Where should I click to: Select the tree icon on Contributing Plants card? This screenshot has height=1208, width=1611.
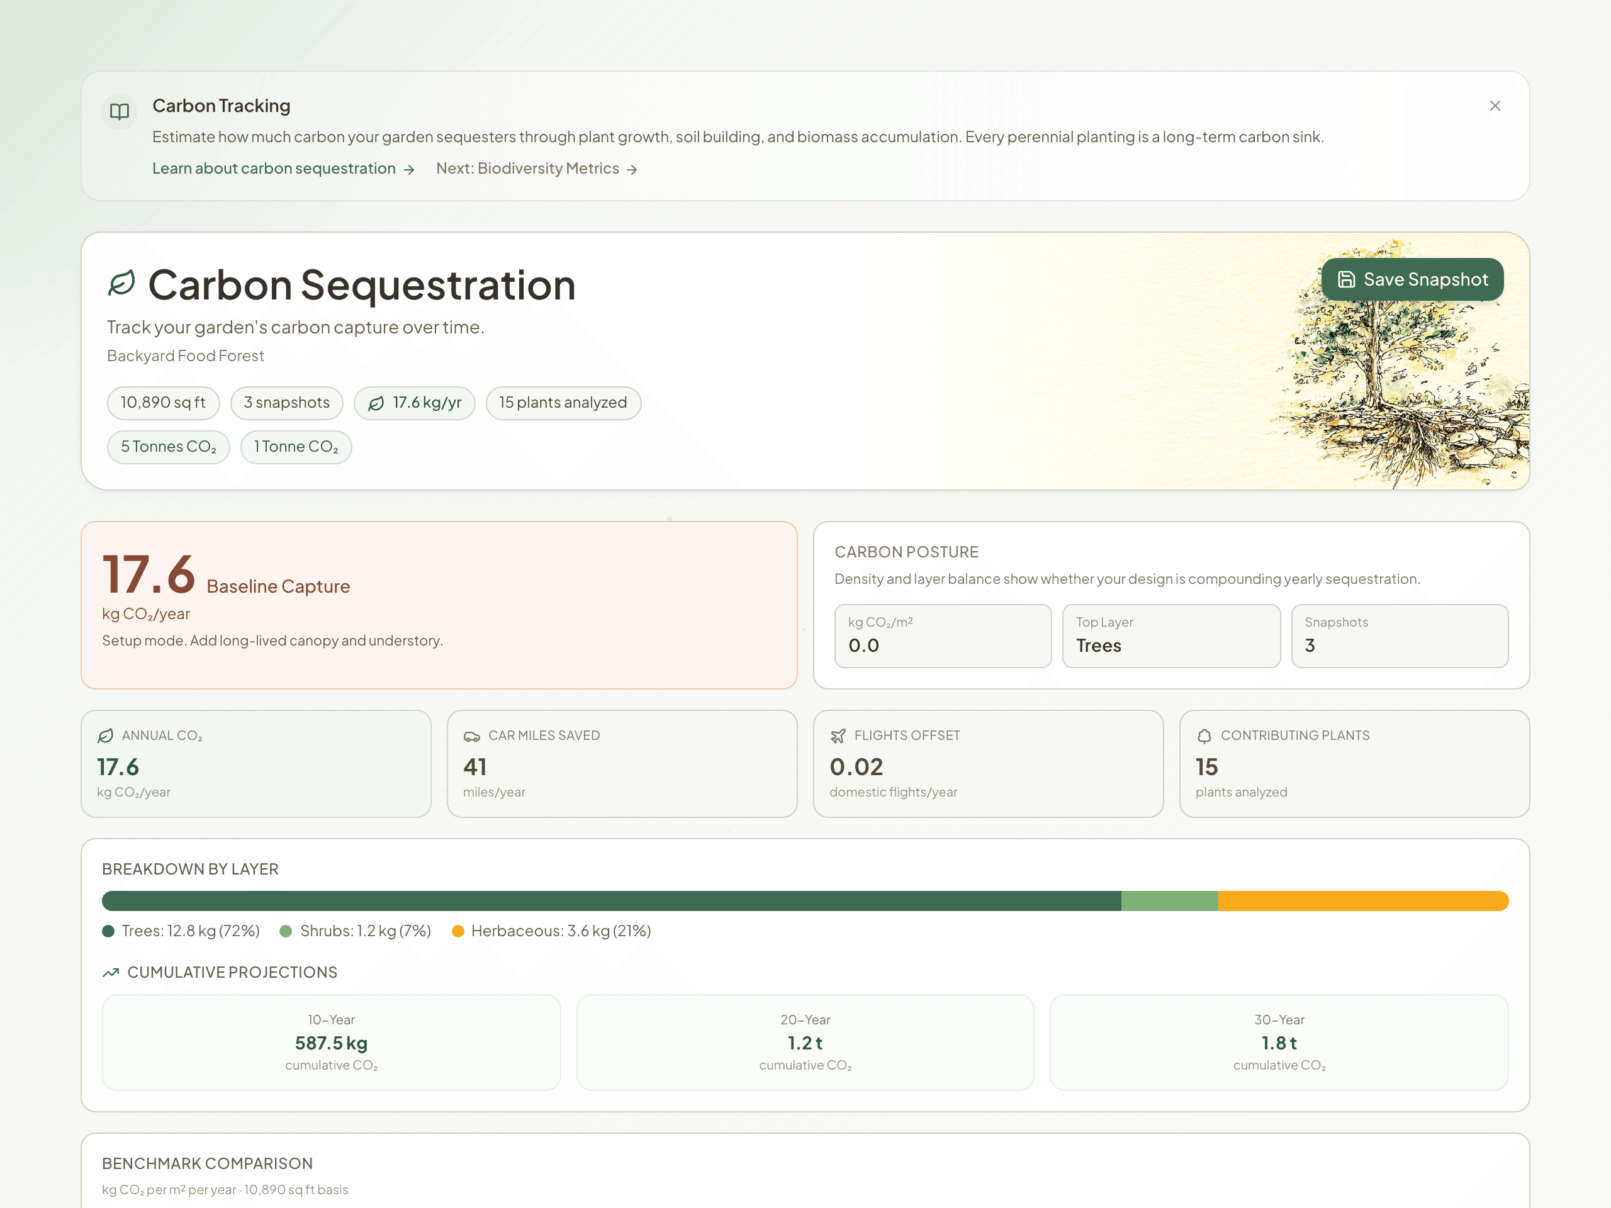pos(1205,735)
